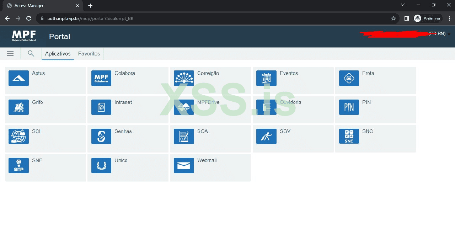Toggle the browser side panel icon
Screen dimensions: 455x240
(407, 18)
